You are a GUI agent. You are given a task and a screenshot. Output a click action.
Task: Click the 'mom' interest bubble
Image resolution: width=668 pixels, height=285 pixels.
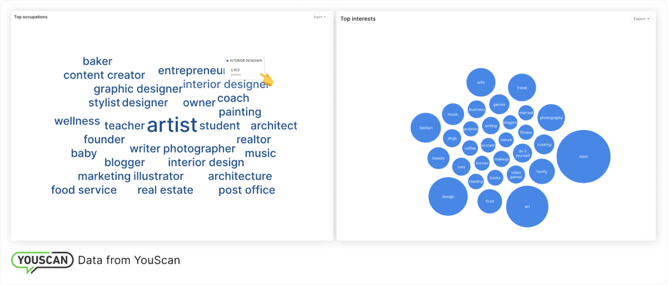[x=583, y=157]
